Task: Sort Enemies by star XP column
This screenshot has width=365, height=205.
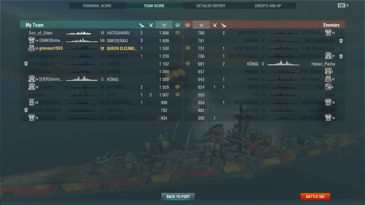Action: (201, 25)
